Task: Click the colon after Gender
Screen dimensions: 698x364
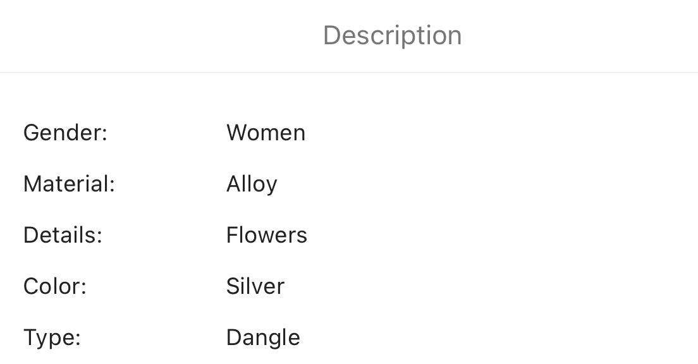Action: pos(104,135)
